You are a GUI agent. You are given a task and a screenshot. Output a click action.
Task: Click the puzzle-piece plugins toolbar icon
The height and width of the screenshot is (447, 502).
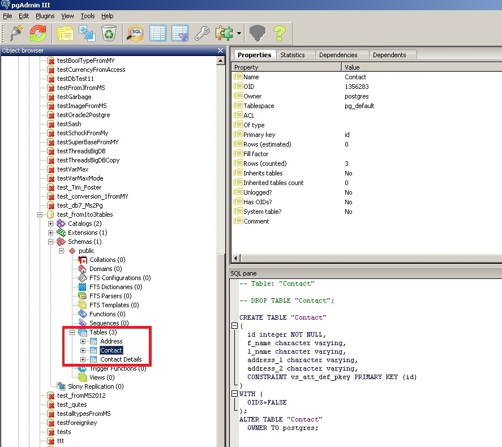click(x=224, y=33)
